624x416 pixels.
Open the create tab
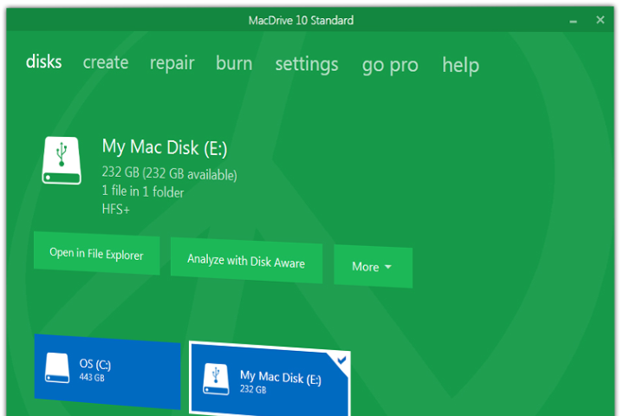pos(106,62)
